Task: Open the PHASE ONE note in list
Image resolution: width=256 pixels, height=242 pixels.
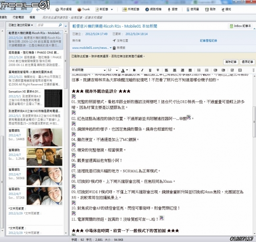Action: [35, 59]
